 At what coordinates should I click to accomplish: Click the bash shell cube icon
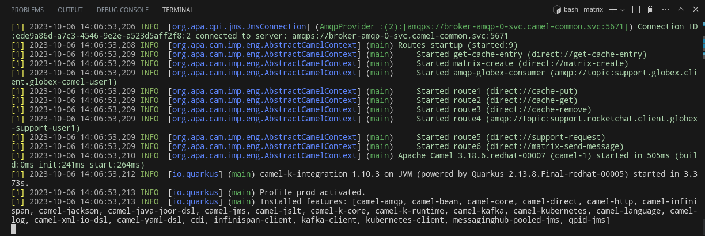point(558,10)
